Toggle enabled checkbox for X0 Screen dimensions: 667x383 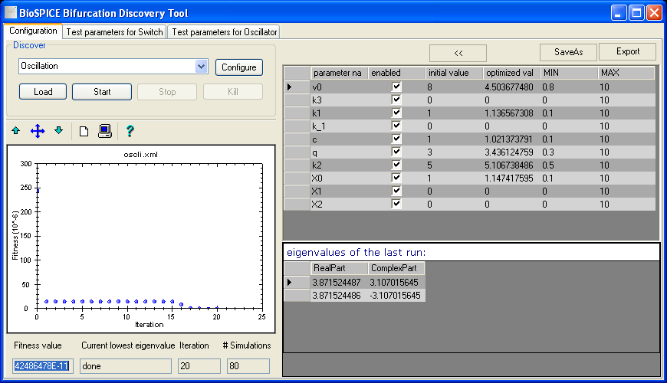tap(396, 178)
